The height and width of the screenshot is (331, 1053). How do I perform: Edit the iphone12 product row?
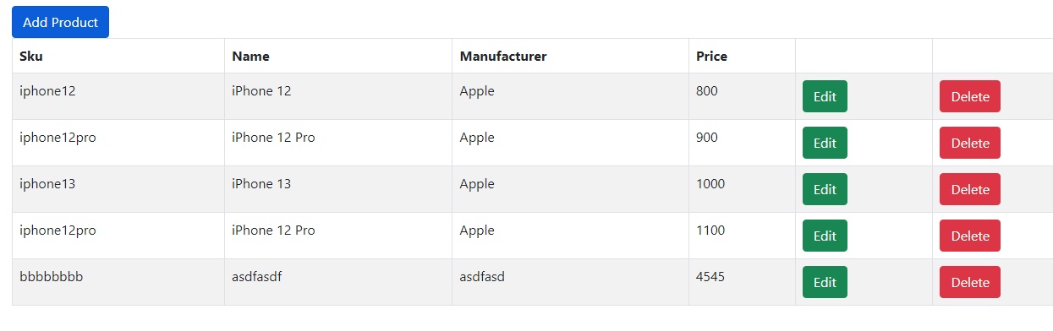point(825,96)
